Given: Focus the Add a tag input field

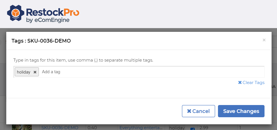Looking at the screenshot, I should [x=150, y=72].
